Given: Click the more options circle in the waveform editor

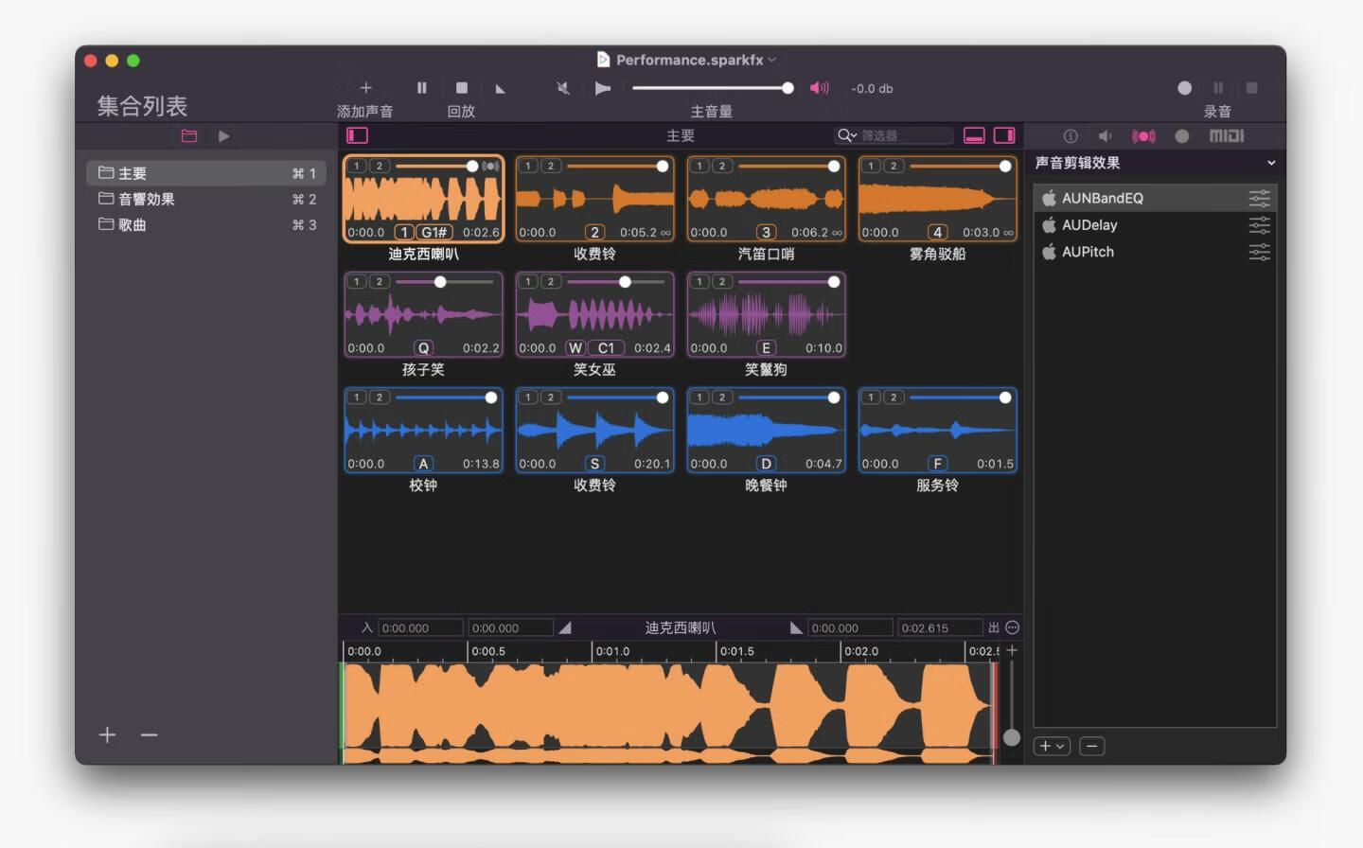Looking at the screenshot, I should [x=1012, y=627].
